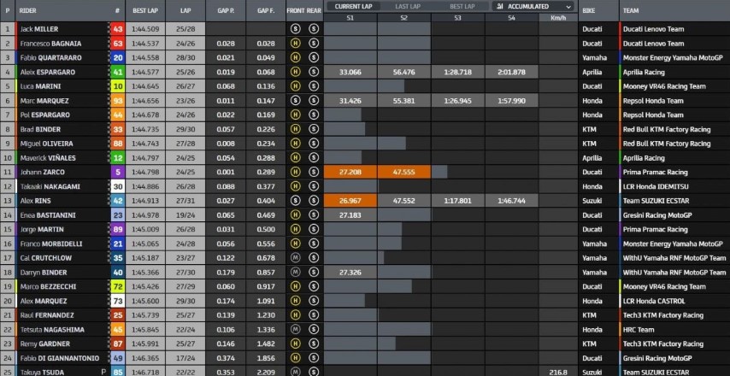Screen dimensions: 730x376
Task: Select Jack Miller's number 43 badge
Action: 118,29
